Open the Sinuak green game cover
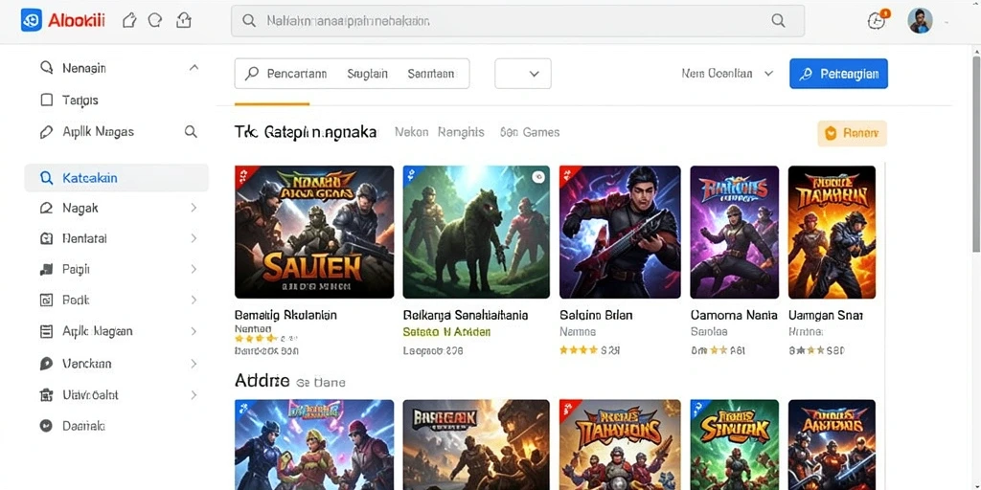Image resolution: width=981 pixels, height=490 pixels. pos(735,445)
